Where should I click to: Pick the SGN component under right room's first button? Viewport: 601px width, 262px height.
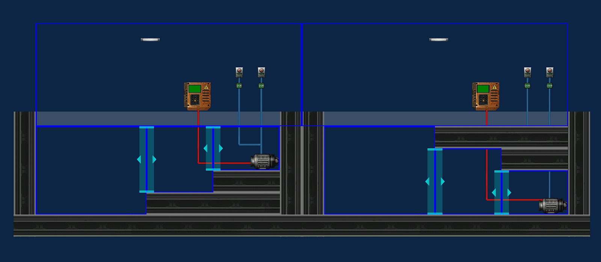(527, 86)
